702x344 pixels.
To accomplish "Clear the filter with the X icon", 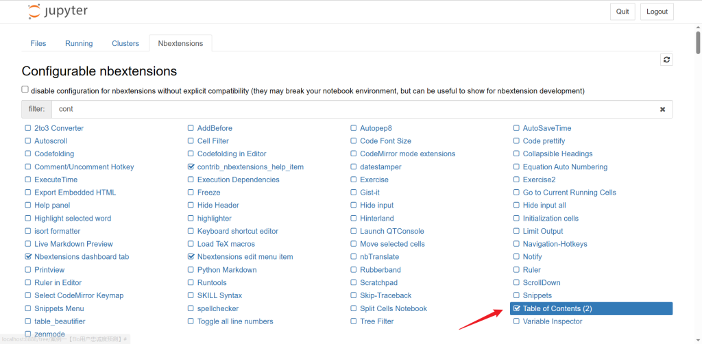I will (662, 109).
